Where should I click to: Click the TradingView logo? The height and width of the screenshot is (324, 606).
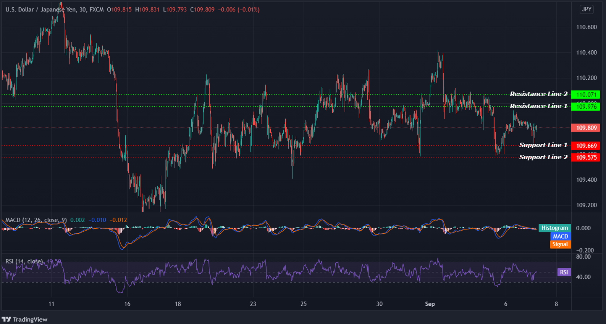point(25,319)
